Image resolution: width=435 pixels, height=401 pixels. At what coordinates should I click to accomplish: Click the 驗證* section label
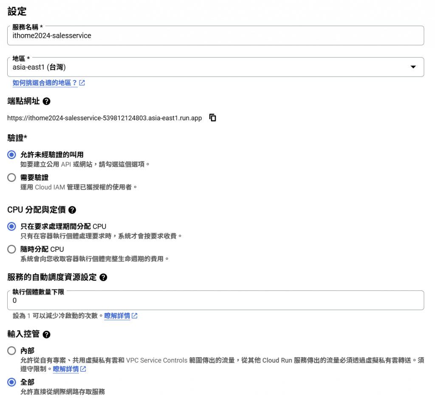click(17, 138)
